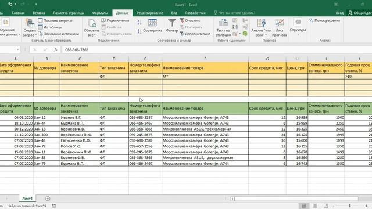Click the formula bar showing 086-368-7865

coord(217,49)
